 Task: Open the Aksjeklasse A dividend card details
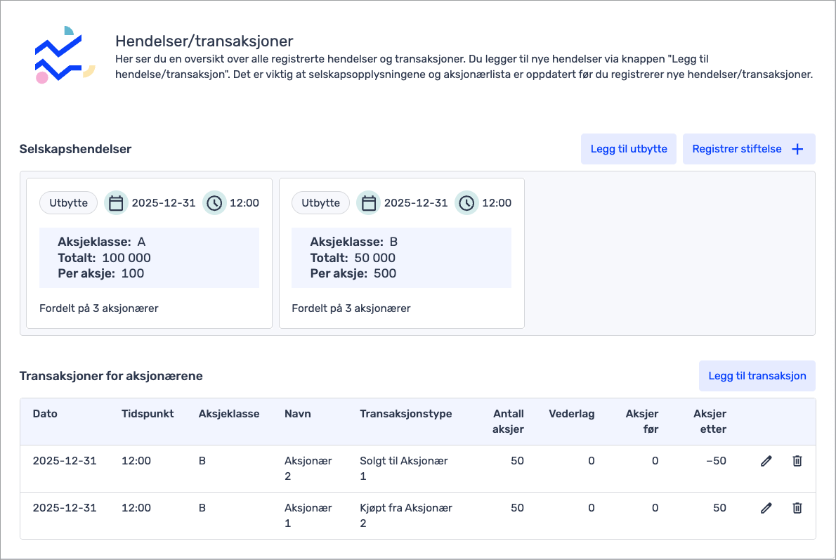pyautogui.click(x=149, y=257)
